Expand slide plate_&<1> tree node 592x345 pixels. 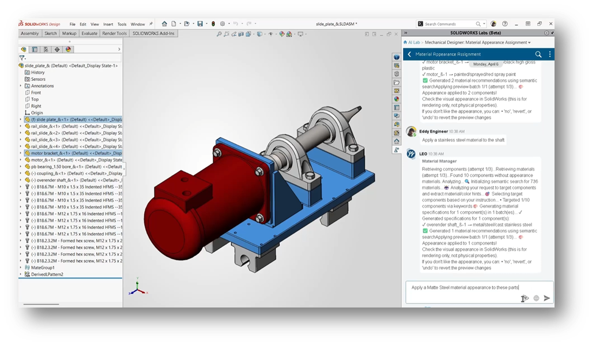click(x=20, y=119)
